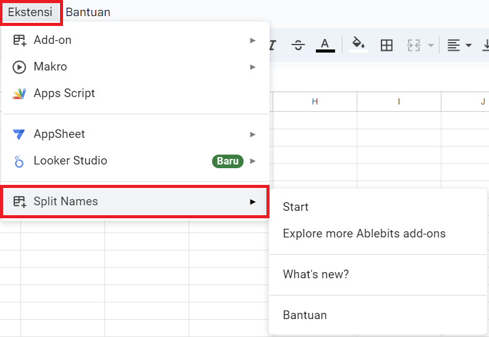This screenshot has height=337, width=489.
Task: Open the Add-on submenu
Action: tap(135, 40)
